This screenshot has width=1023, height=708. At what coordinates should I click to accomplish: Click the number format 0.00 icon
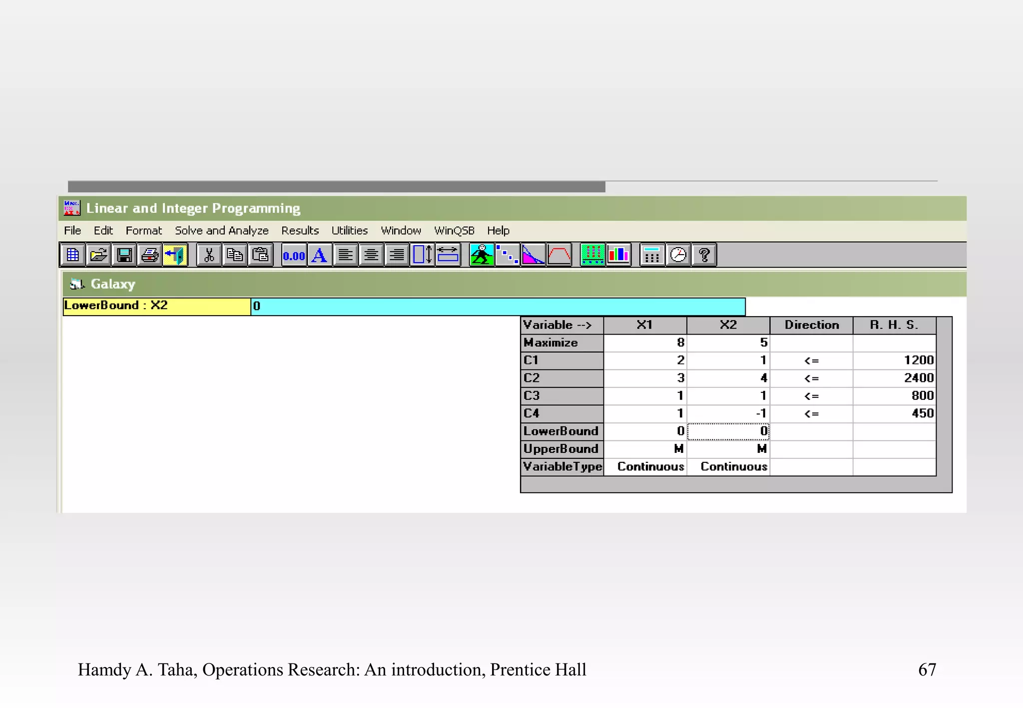294,255
